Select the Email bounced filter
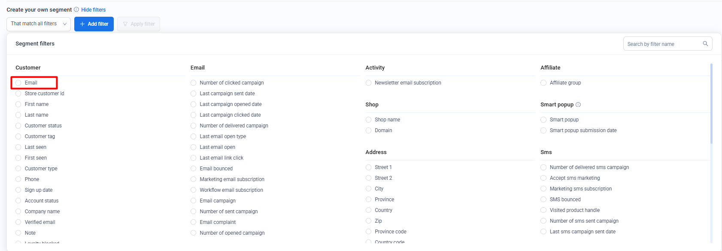 click(194, 169)
